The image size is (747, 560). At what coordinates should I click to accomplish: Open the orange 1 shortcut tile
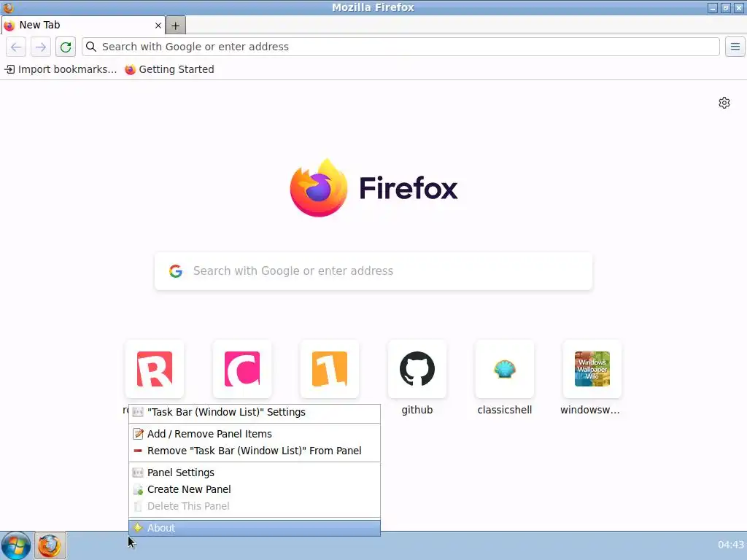click(x=330, y=369)
